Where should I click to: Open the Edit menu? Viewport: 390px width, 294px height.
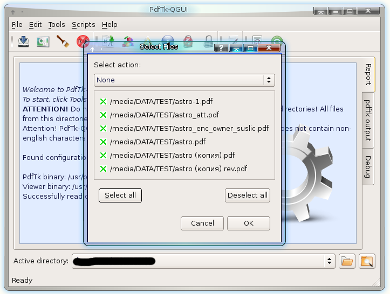(x=35, y=25)
